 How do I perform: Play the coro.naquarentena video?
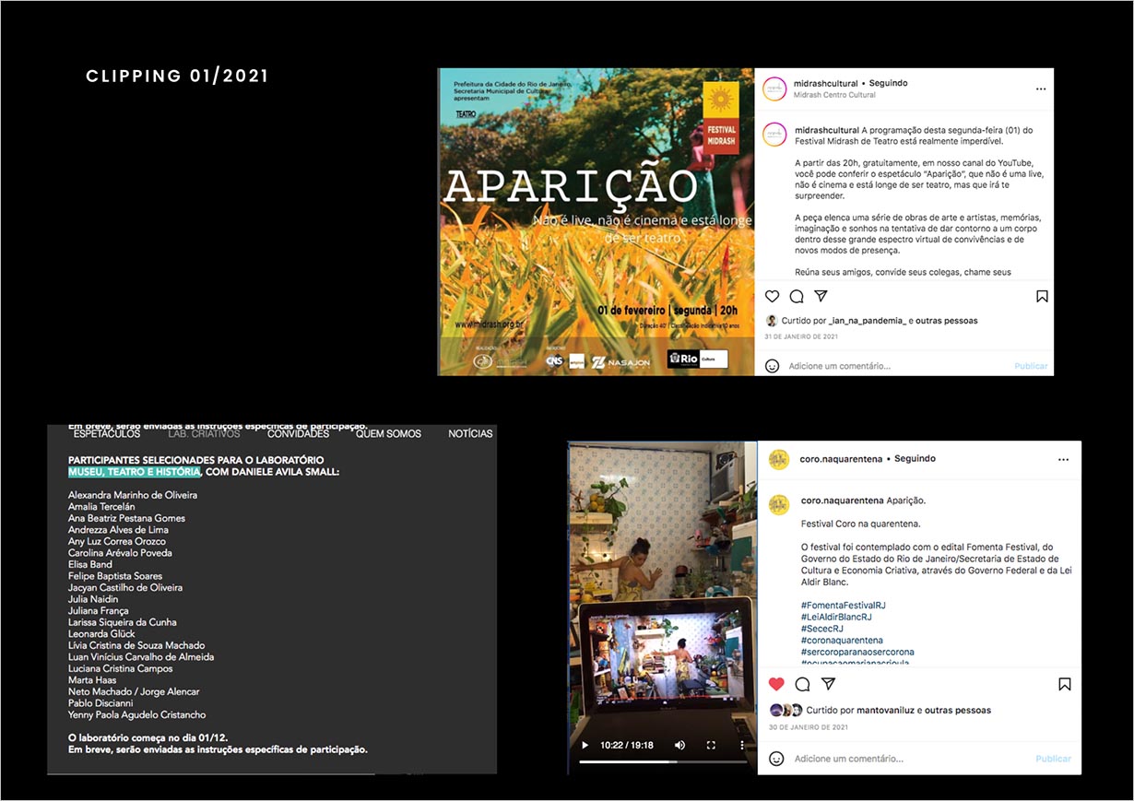click(x=584, y=745)
